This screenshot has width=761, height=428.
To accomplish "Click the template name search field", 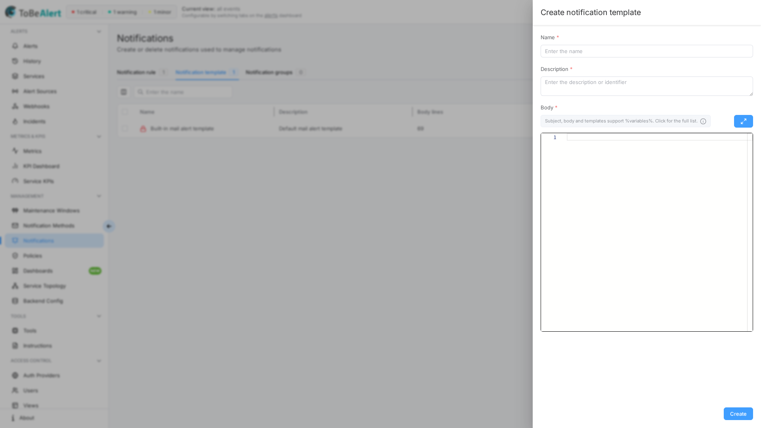I will pyautogui.click(x=183, y=92).
